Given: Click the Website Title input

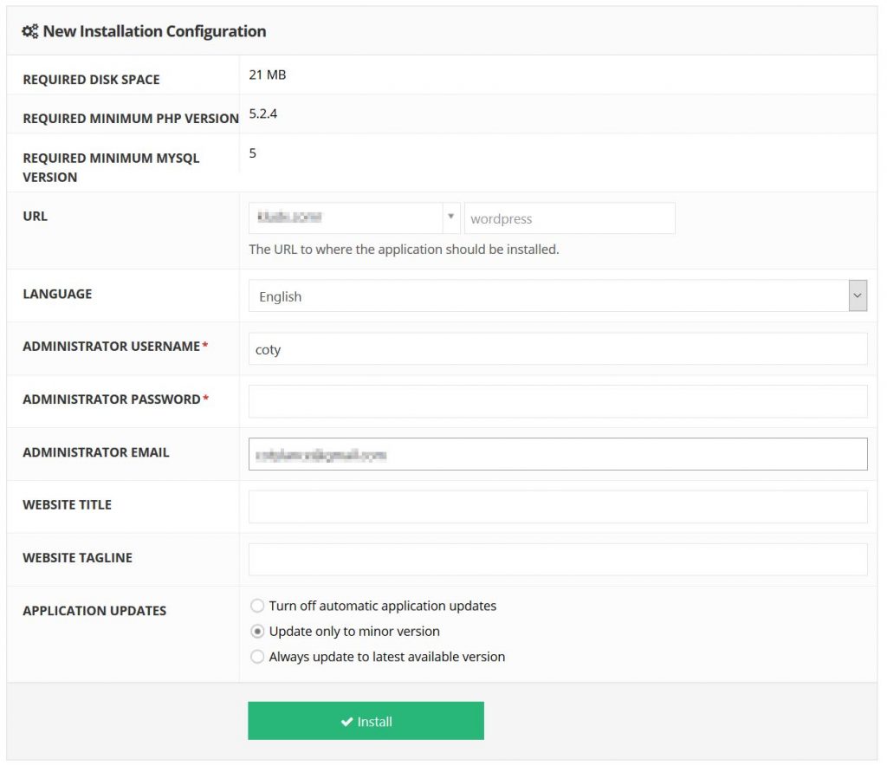Looking at the screenshot, I should [558, 507].
